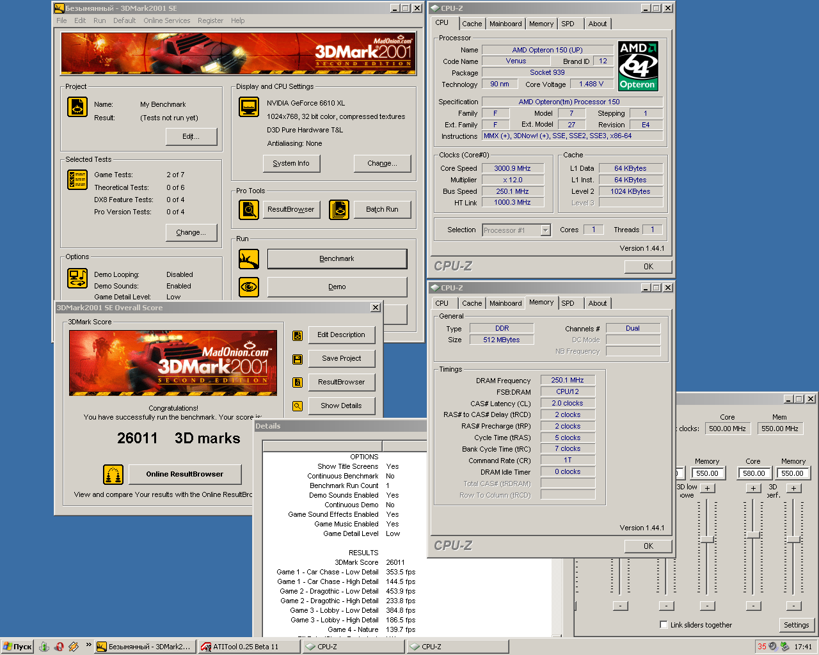
Task: Click minus button below 3D perf Memory slider
Action: tap(793, 606)
